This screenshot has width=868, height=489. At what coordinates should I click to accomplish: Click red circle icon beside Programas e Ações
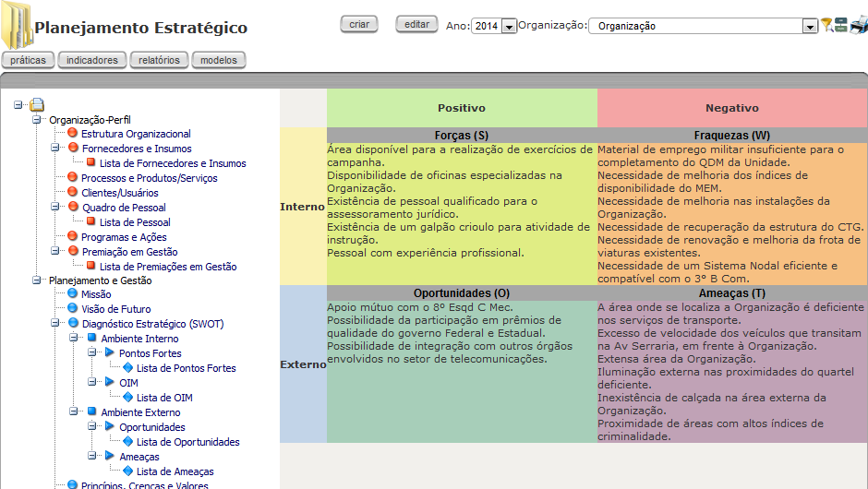pos(73,236)
